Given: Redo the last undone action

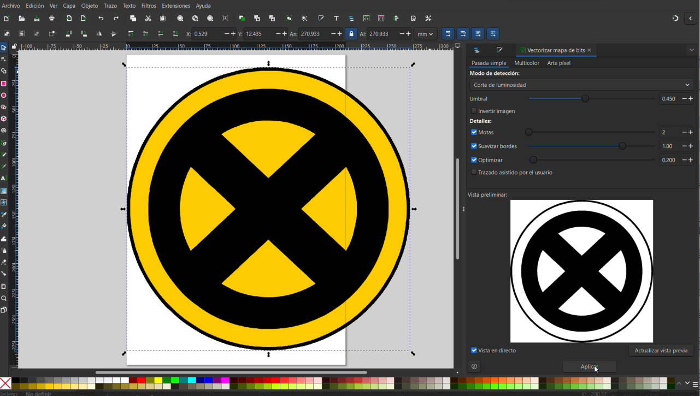Looking at the screenshot, I should [x=116, y=19].
